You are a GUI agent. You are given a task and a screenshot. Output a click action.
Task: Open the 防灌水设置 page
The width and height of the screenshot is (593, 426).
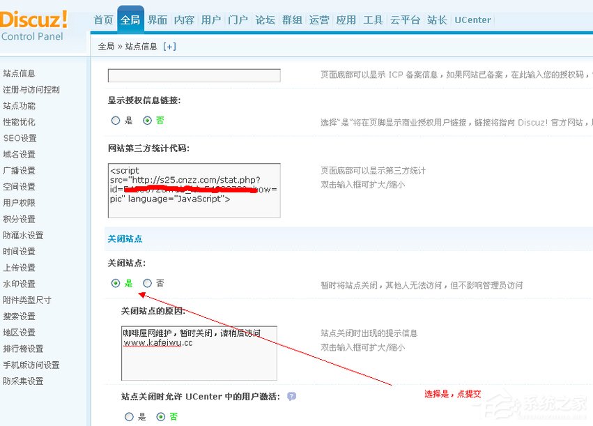coord(23,235)
